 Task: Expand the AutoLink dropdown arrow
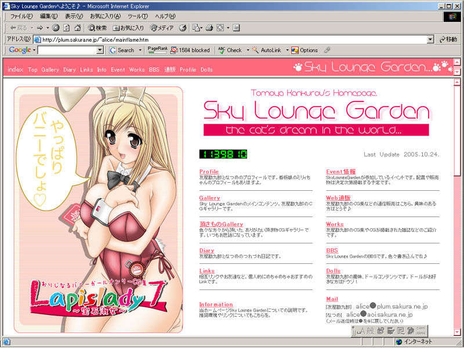point(287,50)
